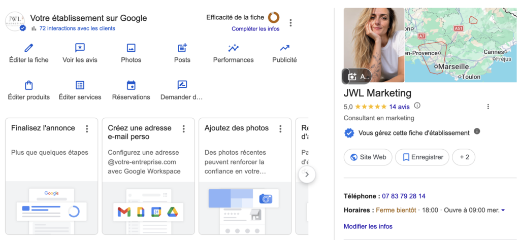Image resolution: width=520 pixels, height=240 pixels.
Task: Click the blue verified badge in the panel
Action: coord(349,133)
